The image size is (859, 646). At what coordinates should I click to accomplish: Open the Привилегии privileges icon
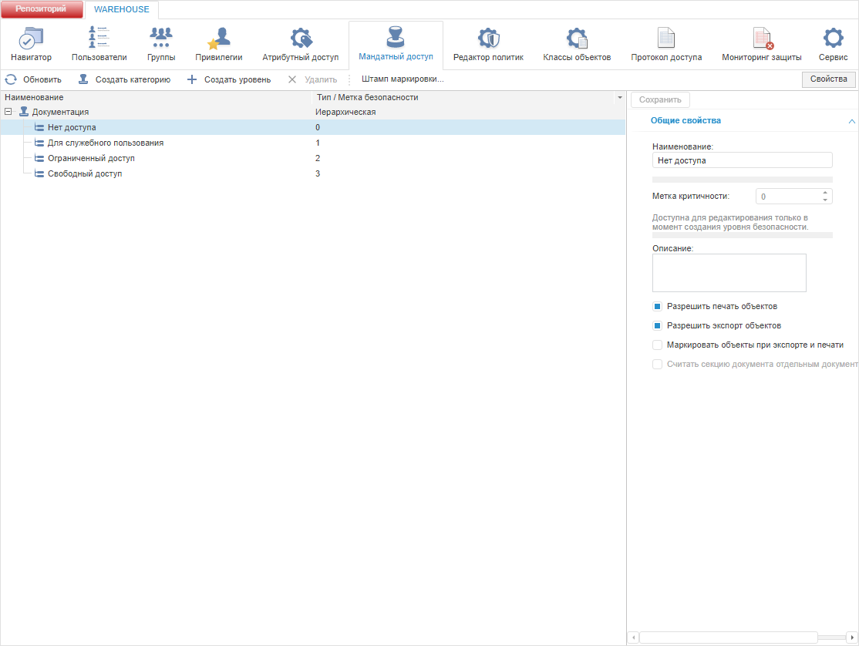[218, 38]
